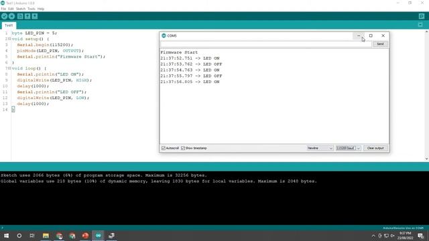Click the '21:37:56.805 -> LED ON' line

point(190,82)
